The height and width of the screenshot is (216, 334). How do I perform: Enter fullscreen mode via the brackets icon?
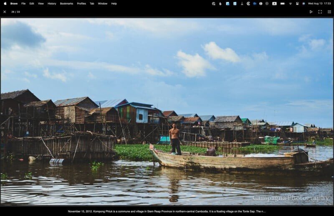point(320,12)
